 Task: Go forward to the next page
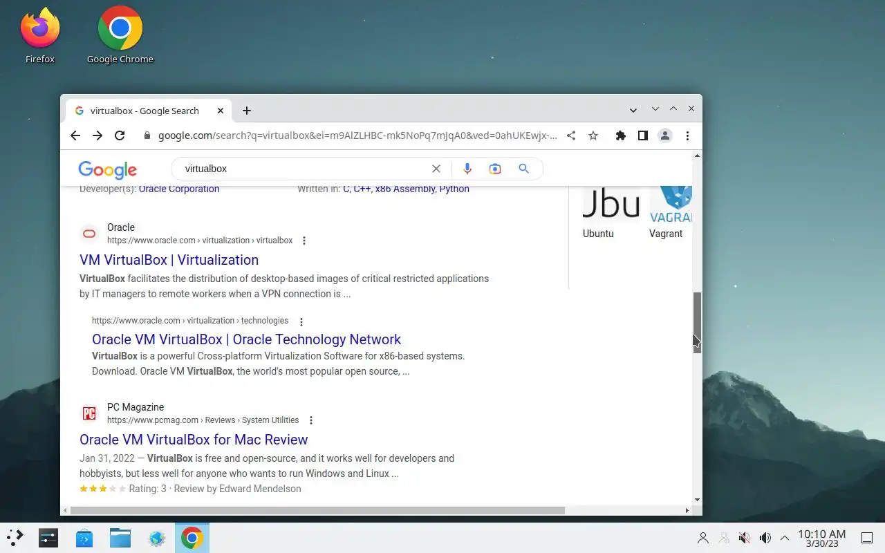pos(97,135)
